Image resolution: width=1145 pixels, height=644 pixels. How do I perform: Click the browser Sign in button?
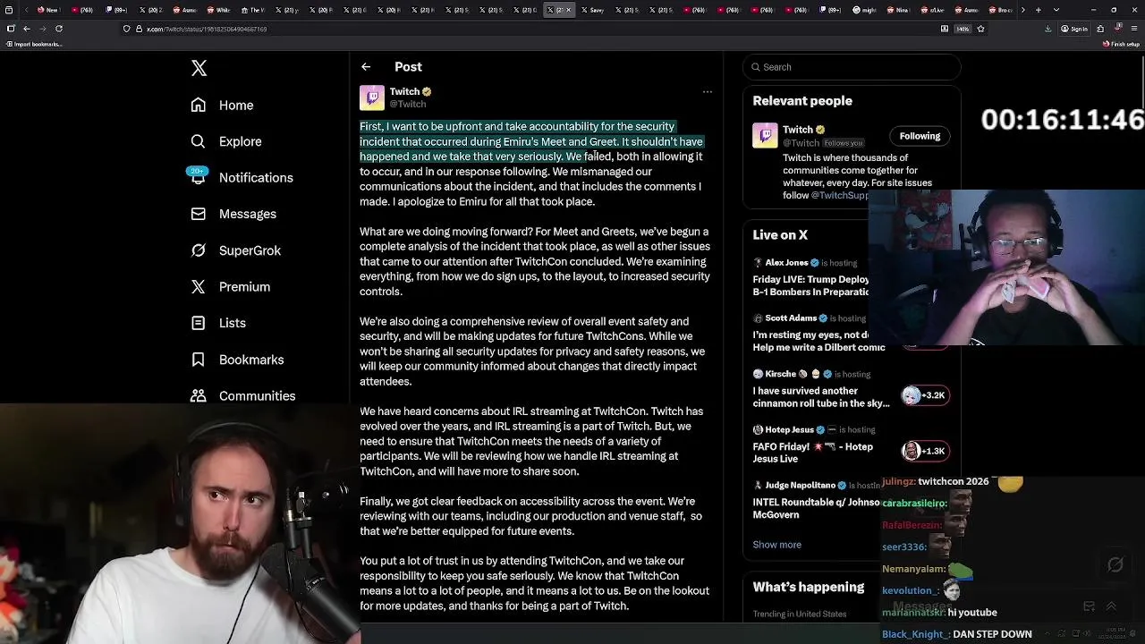click(x=1074, y=29)
